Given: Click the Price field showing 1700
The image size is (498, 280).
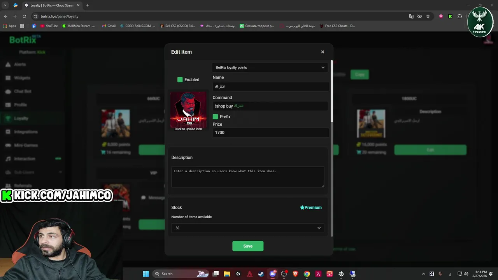Looking at the screenshot, I should tap(271, 133).
